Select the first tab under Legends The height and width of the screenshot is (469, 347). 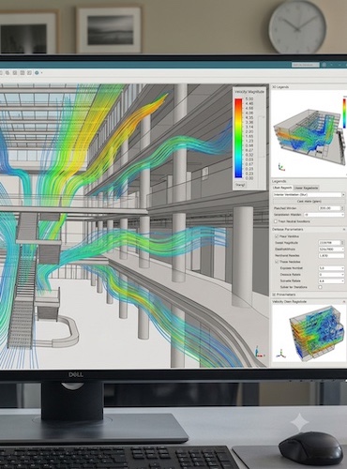click(x=282, y=188)
